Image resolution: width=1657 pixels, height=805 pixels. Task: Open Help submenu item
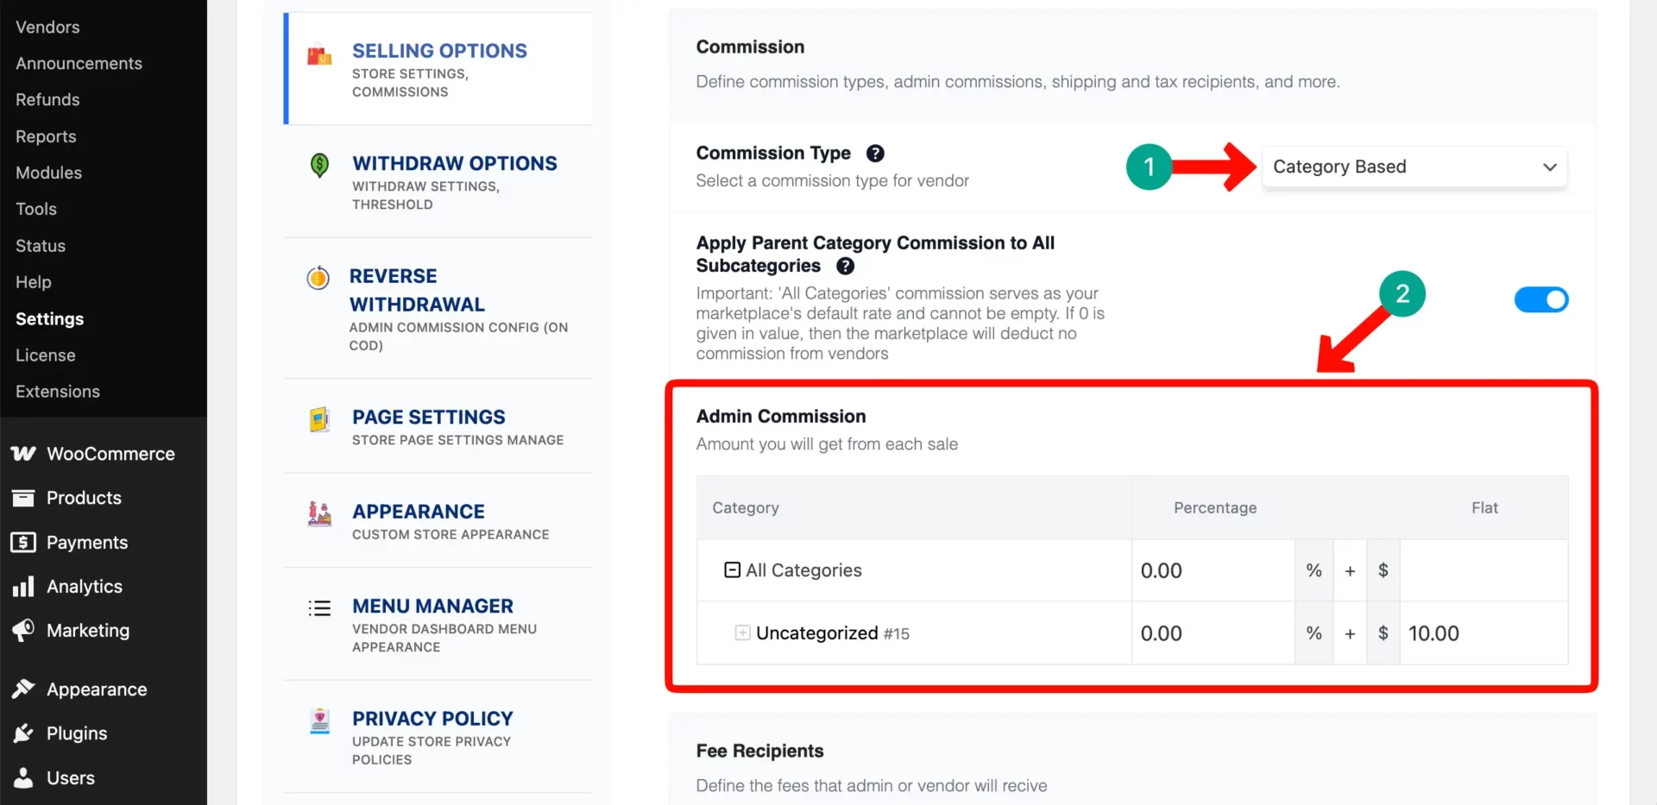(x=34, y=282)
